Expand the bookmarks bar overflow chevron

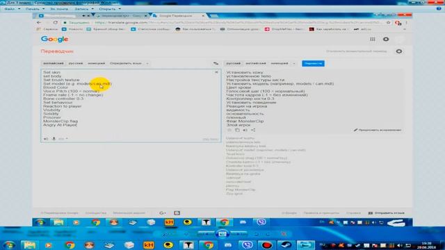coord(405,29)
